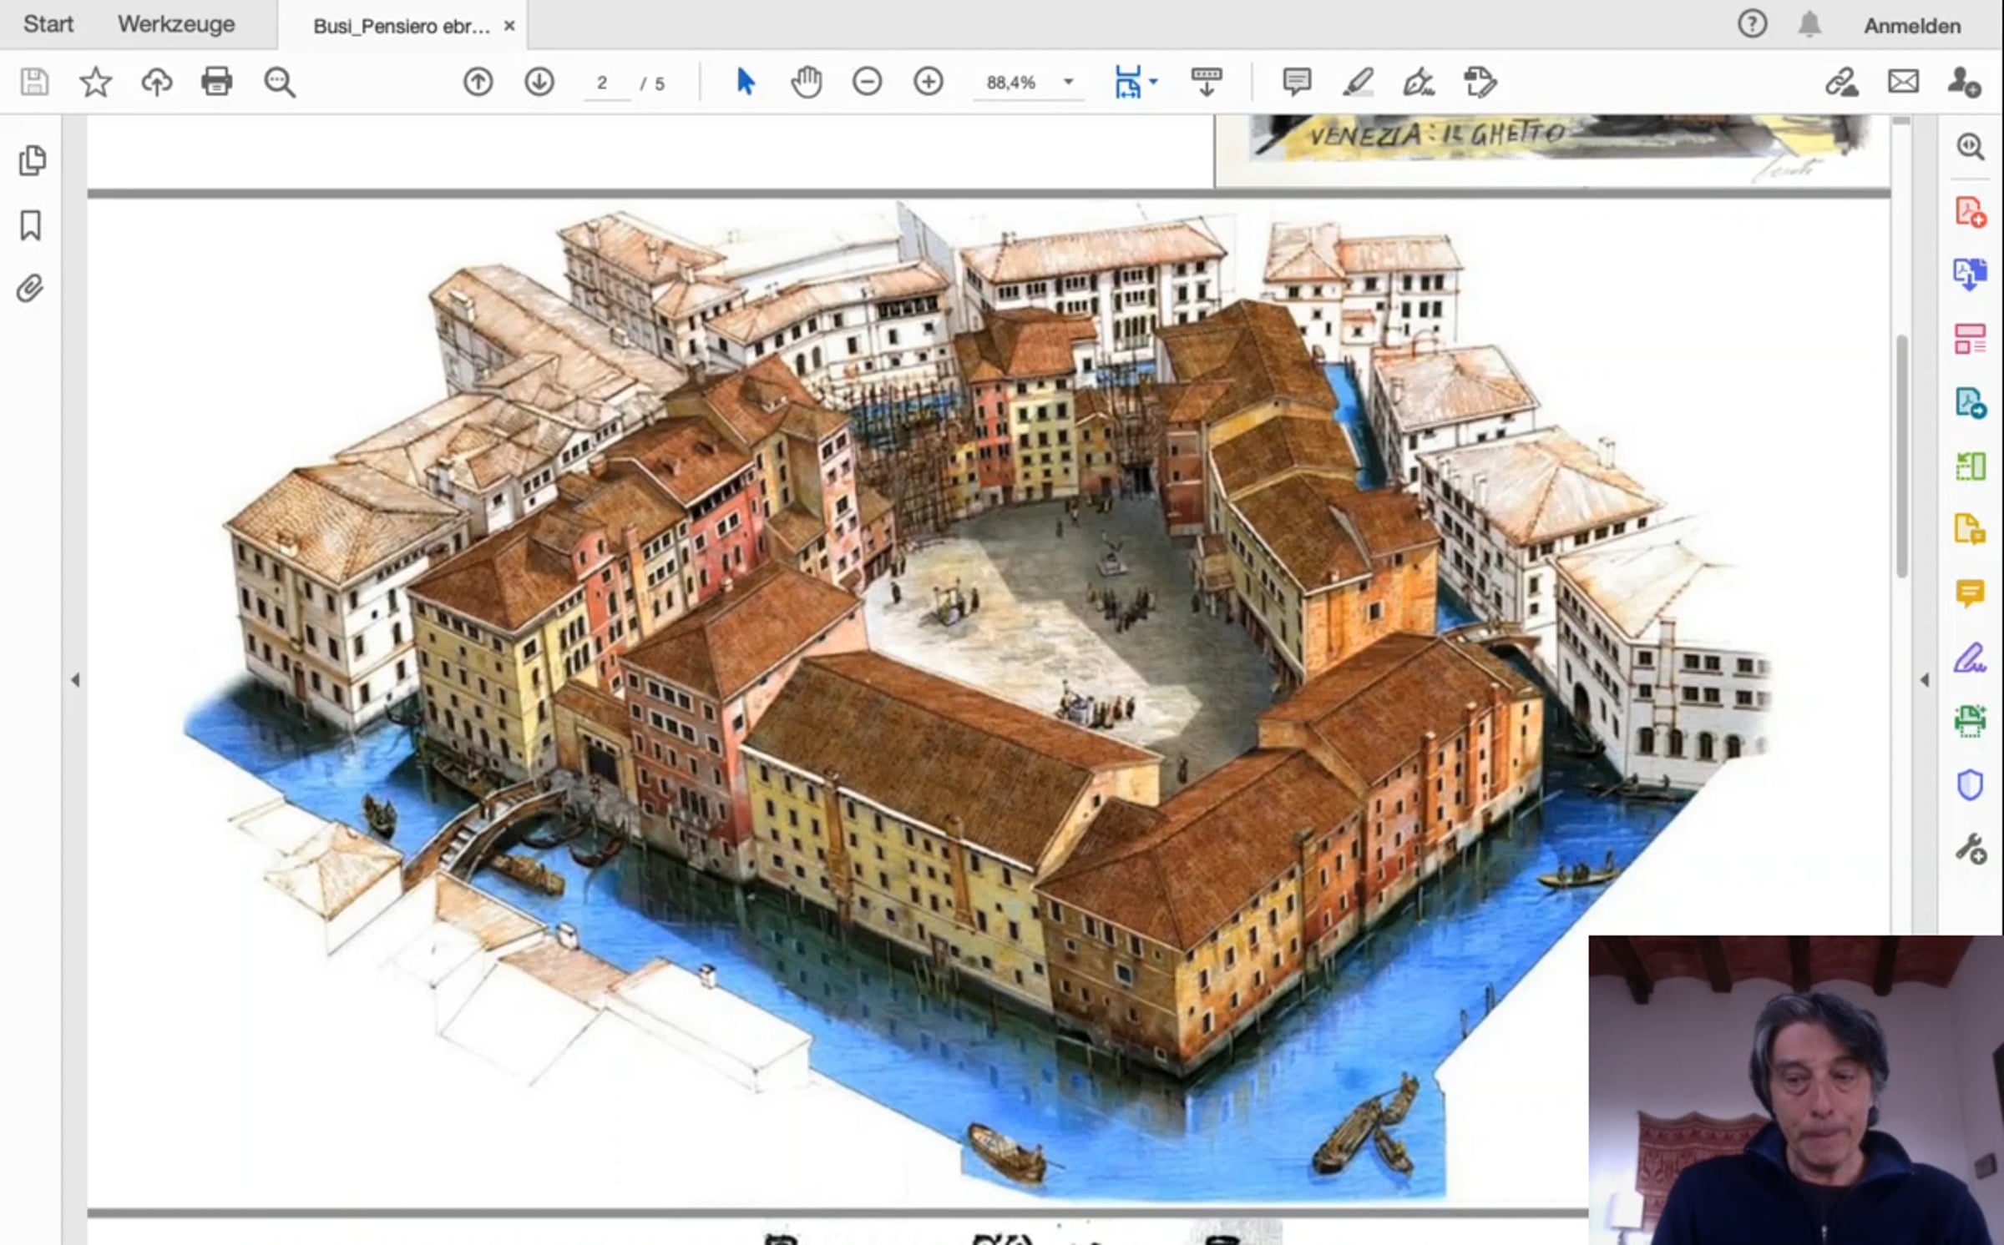Click the add person share icon

point(1964,83)
